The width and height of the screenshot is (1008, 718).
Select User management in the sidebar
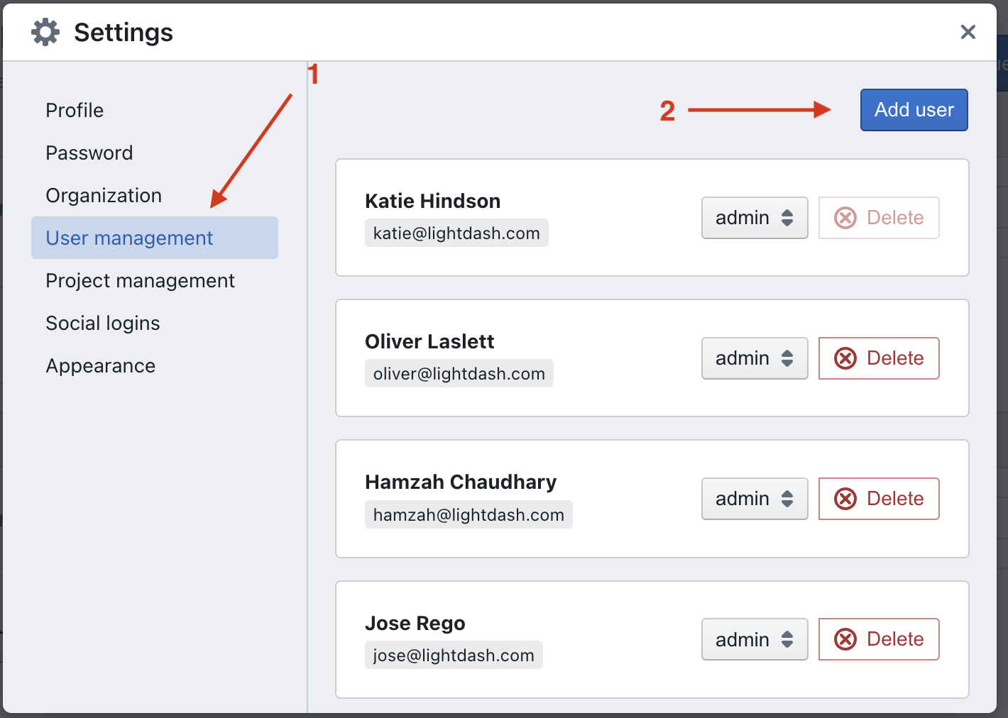[129, 238]
